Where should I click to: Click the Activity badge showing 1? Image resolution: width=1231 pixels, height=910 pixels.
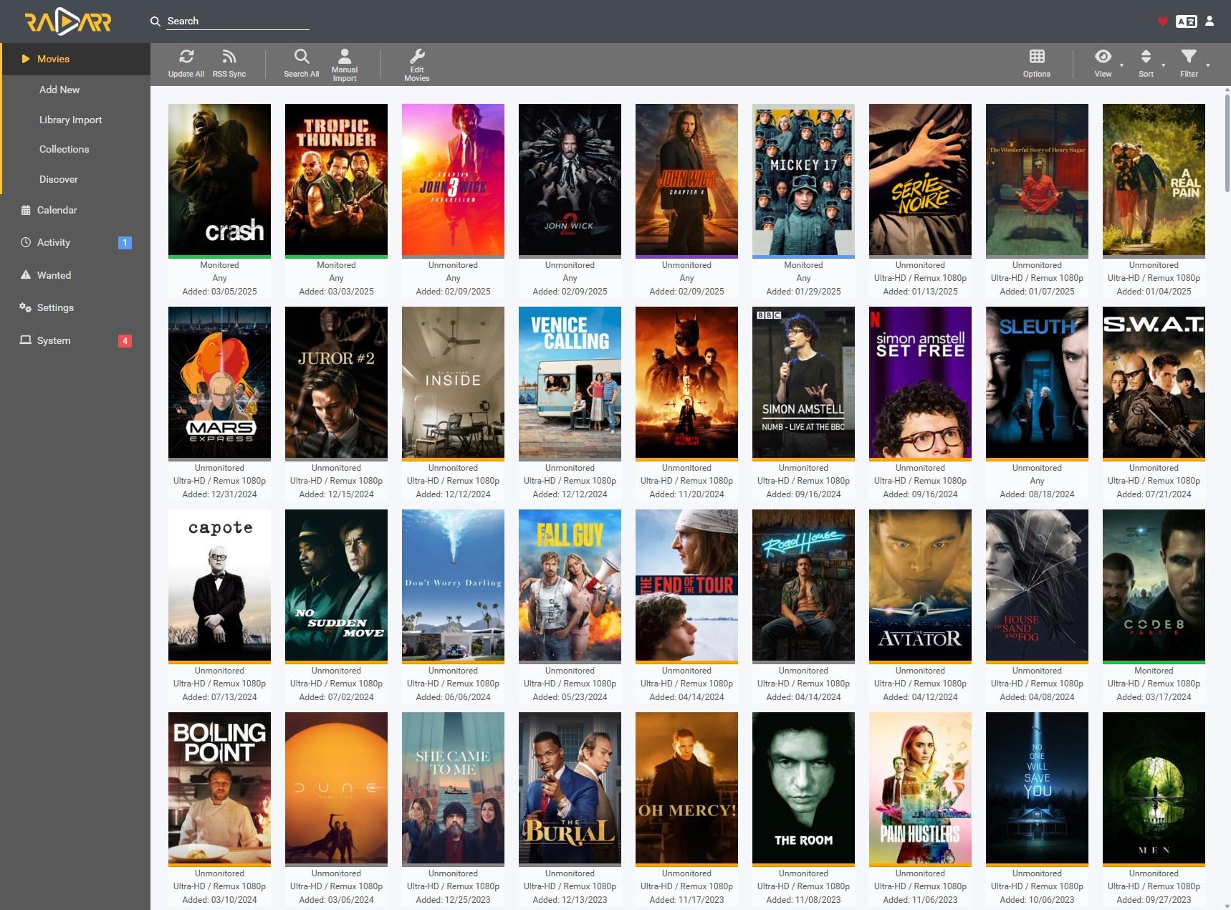[125, 243]
